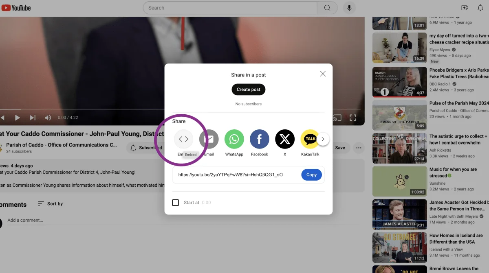The width and height of the screenshot is (489, 273).
Task: Click the Embed share icon
Action: pos(183,139)
